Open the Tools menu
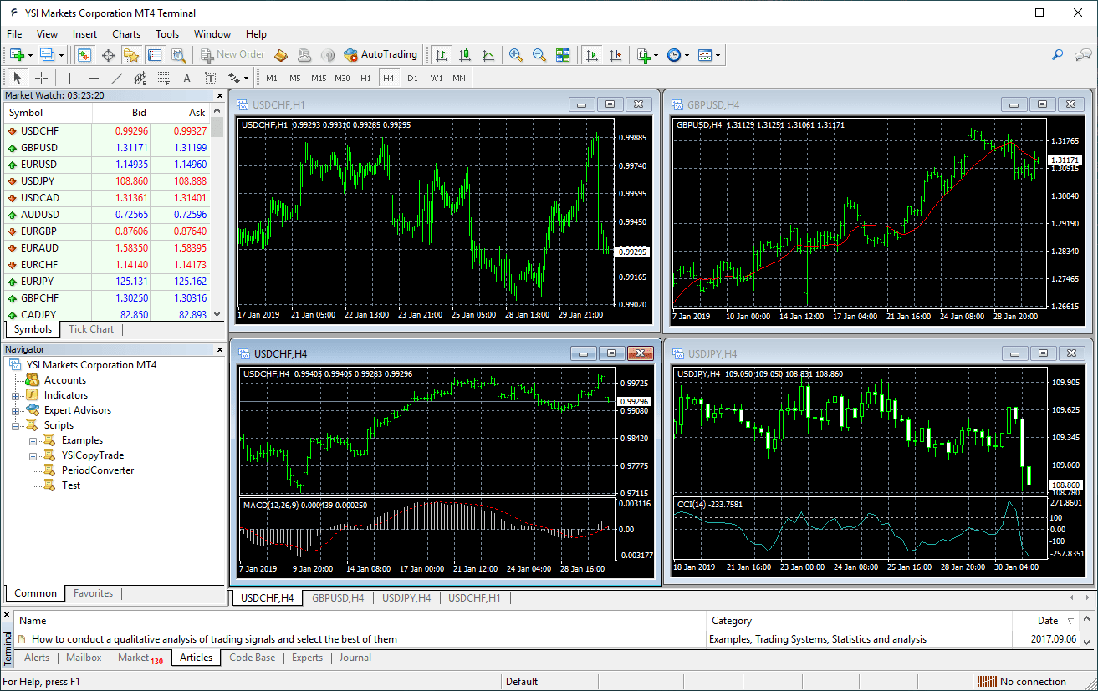The width and height of the screenshot is (1098, 691). pos(167,34)
